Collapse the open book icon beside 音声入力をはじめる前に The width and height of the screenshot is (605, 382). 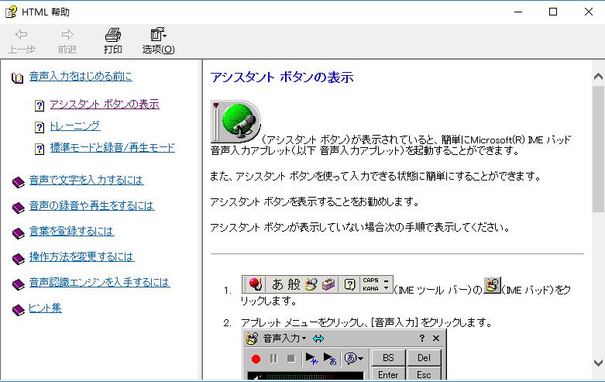coord(17,78)
